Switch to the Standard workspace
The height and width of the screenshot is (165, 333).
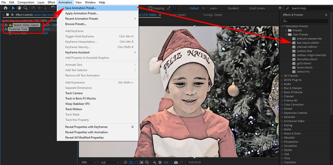point(233,8)
